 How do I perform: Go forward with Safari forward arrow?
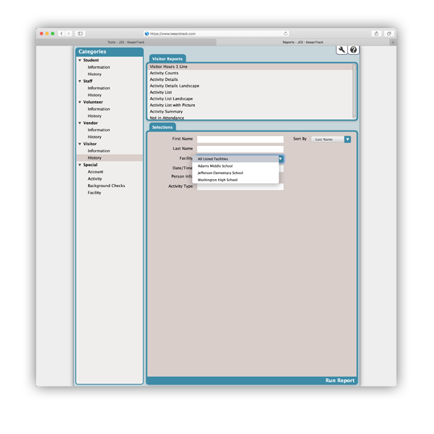click(x=69, y=33)
